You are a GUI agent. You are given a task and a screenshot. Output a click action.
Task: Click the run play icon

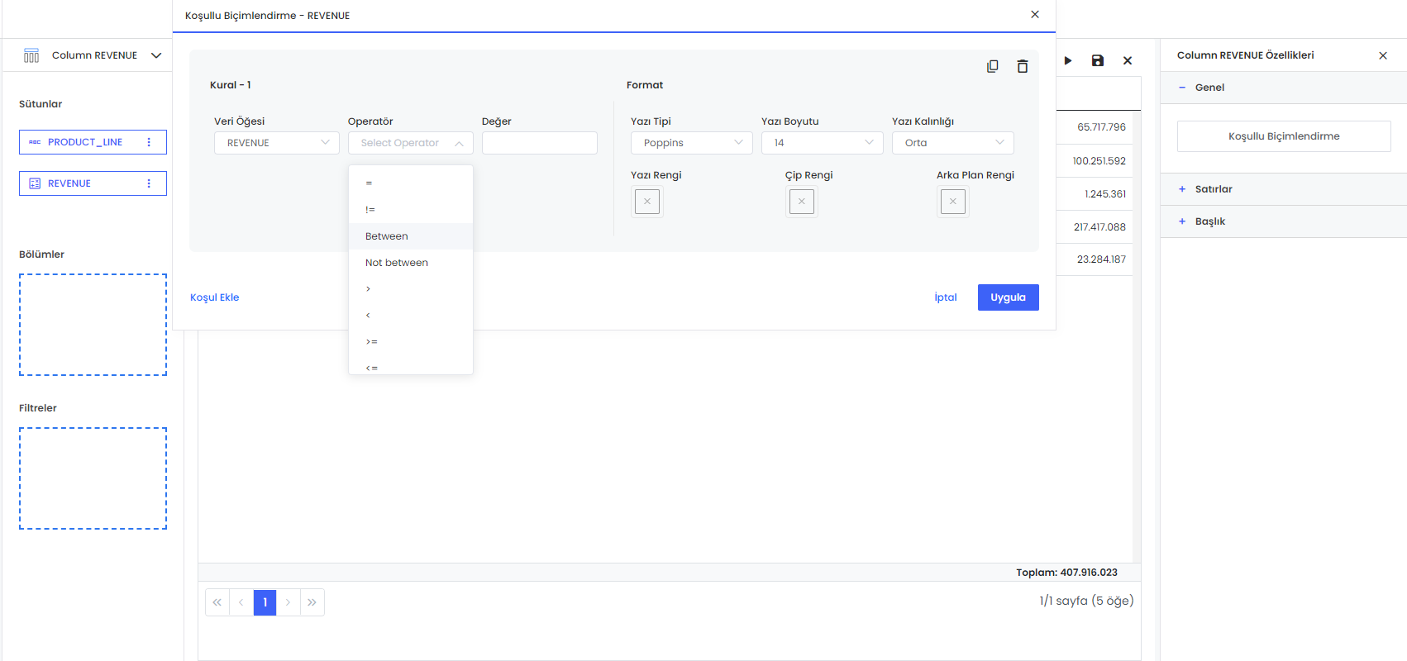pyautogui.click(x=1068, y=60)
